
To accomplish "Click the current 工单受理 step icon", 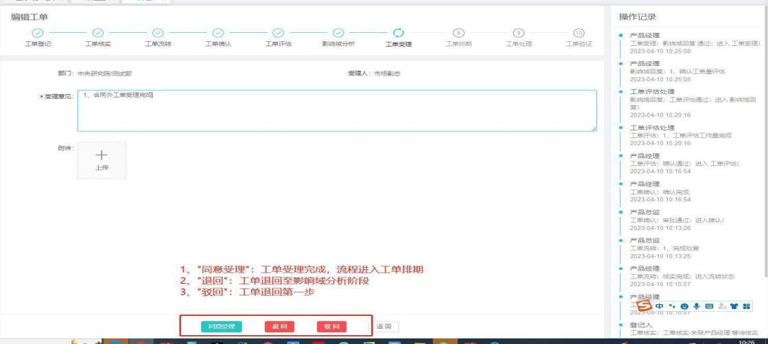I will 398,32.
